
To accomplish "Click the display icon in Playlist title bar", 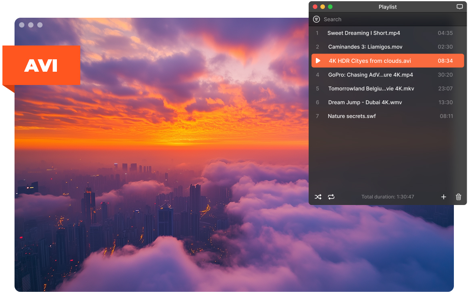I will (x=460, y=7).
